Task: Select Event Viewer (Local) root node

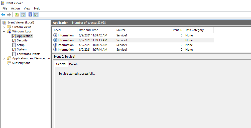Action: 21,22
